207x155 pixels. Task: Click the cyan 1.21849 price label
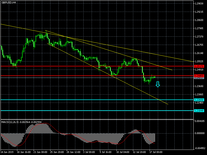[x=199, y=111]
